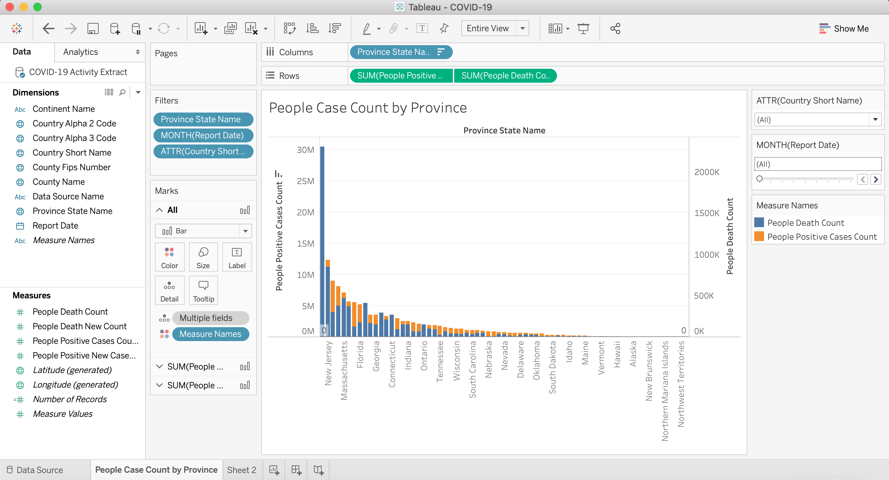Sort descending using the toolbar icon
Viewport: 889px width, 480px height.
334,28
